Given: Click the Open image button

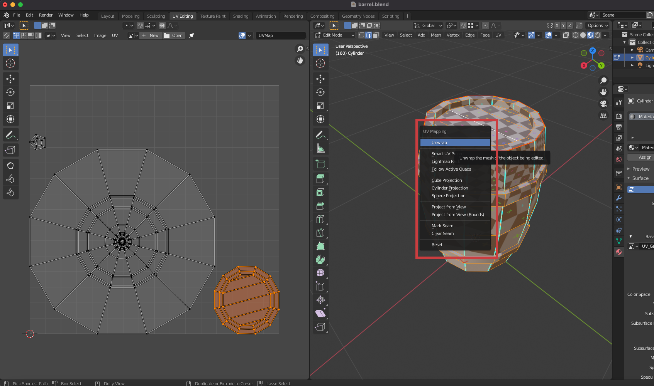Looking at the screenshot, I should click(173, 35).
